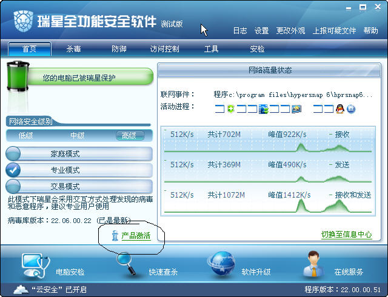Open 设置 from the top menu

[x=261, y=31]
